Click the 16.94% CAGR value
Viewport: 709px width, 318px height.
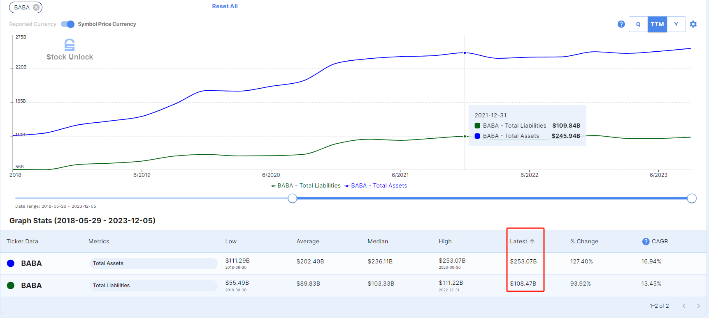[651, 261]
